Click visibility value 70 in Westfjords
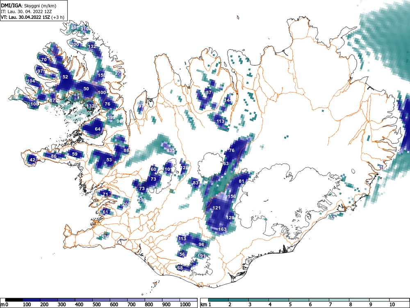 (x=44, y=60)
